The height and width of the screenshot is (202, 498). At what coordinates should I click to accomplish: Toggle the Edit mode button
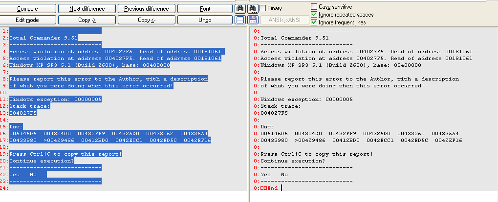(28, 20)
